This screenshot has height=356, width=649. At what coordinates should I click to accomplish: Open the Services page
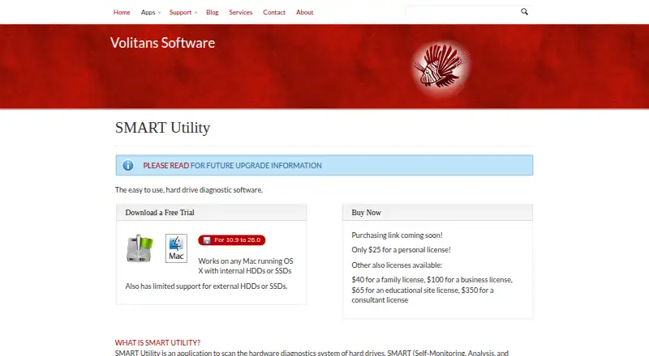coord(241,12)
